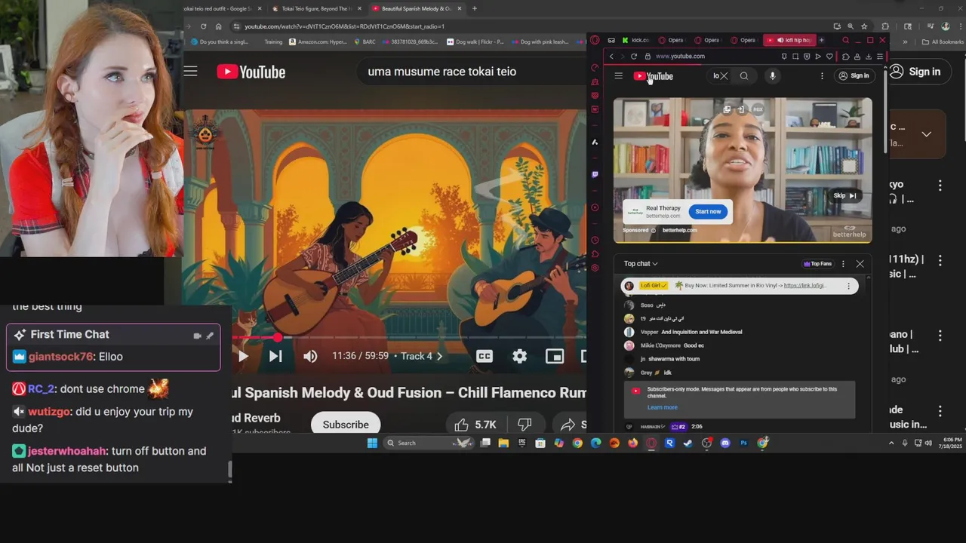This screenshot has width=966, height=543.
Task: Open Opera tab search magnifier
Action: (845, 40)
